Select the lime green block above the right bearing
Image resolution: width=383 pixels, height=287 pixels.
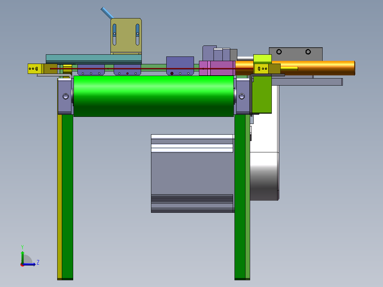tap(263, 59)
